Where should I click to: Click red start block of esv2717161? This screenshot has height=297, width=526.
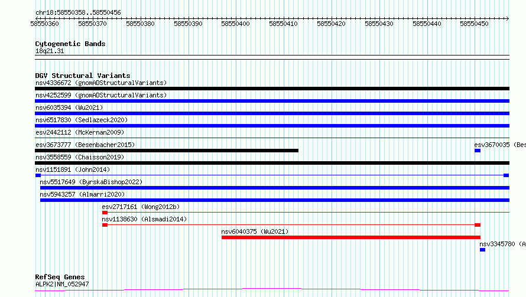pos(105,213)
